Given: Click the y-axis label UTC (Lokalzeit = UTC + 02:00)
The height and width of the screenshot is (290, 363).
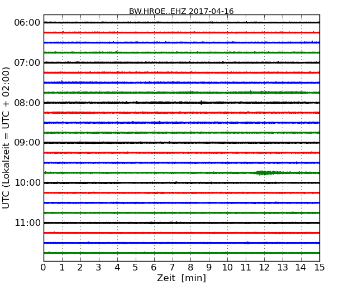Looking at the screenshot, I should (6, 138).
